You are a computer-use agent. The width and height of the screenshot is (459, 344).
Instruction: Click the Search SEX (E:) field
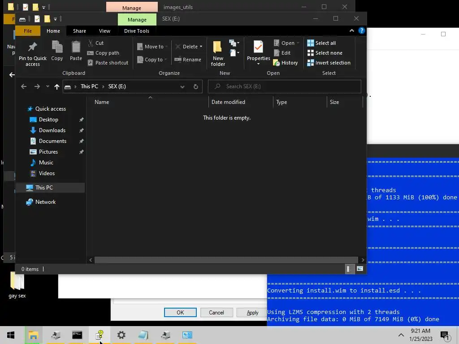284,86
